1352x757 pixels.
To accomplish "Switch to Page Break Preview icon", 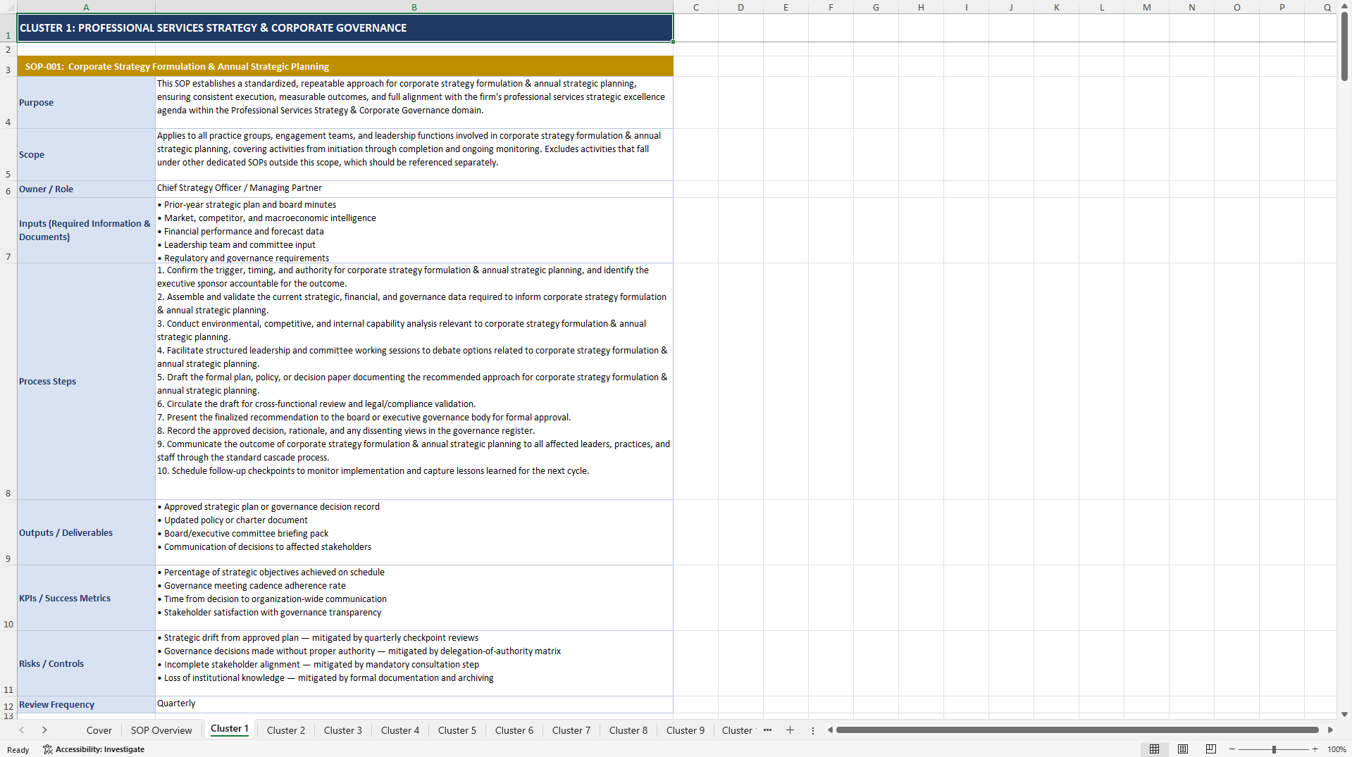I will click(1211, 749).
